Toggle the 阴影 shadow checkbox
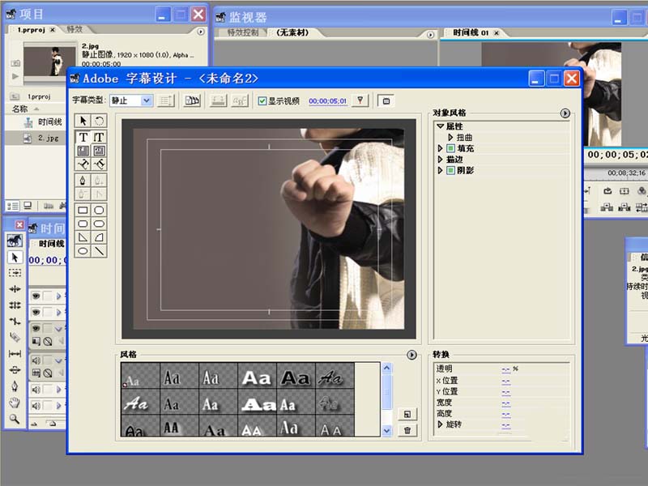The width and height of the screenshot is (648, 486). [x=451, y=170]
